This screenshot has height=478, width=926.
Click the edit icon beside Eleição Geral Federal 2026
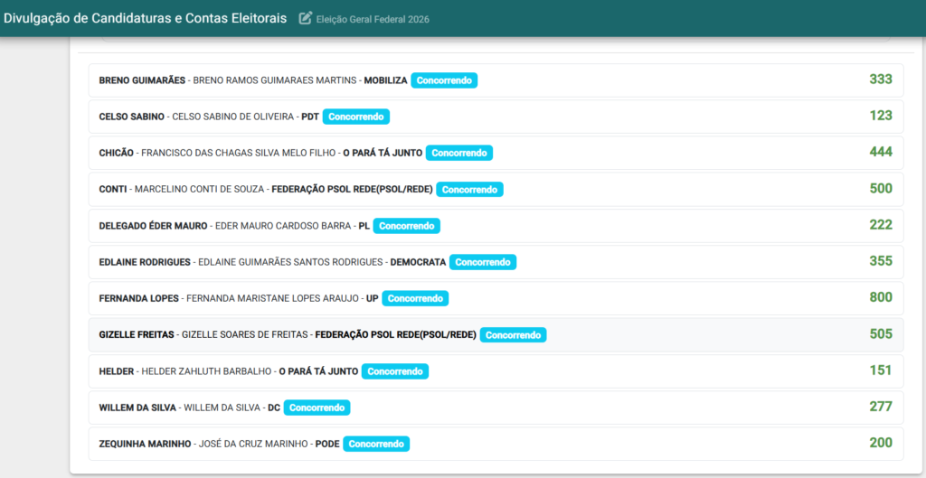[x=305, y=18]
